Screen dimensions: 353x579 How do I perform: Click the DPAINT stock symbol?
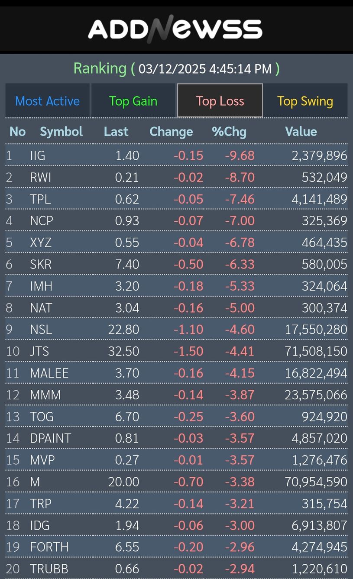tap(50, 438)
